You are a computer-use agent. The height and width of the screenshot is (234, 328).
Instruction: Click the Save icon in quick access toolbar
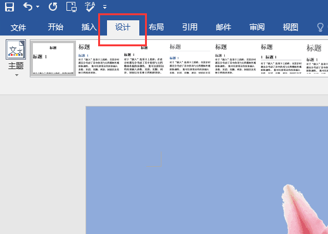click(9, 7)
